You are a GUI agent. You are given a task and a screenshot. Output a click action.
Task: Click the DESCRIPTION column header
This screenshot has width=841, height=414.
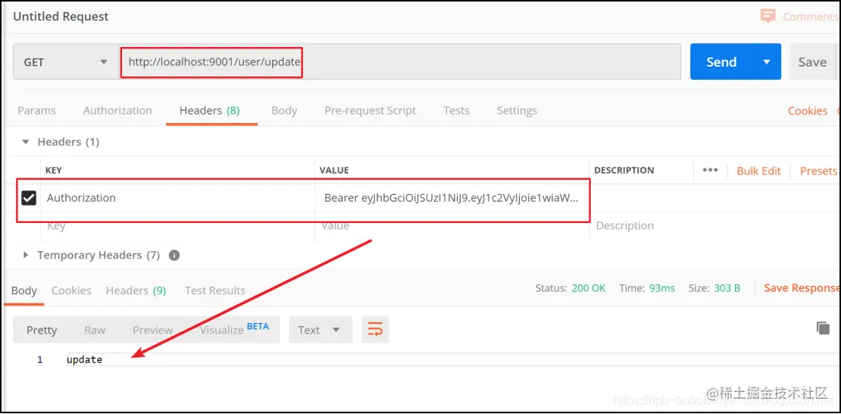point(624,170)
